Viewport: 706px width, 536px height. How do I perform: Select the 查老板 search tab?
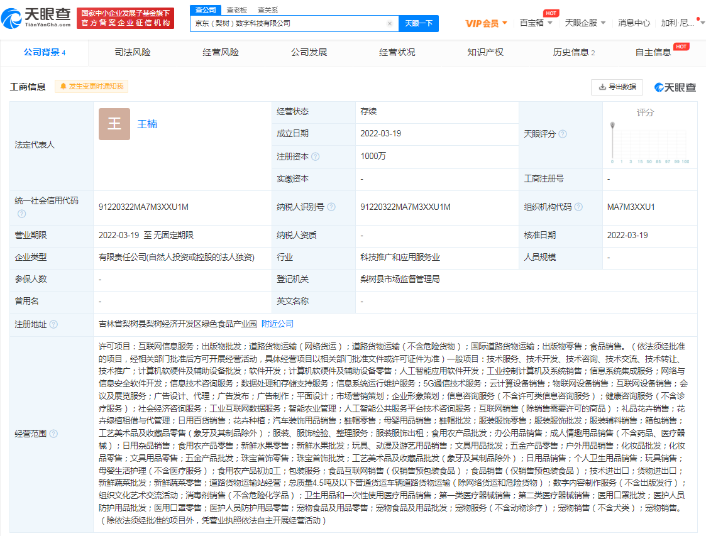tap(237, 10)
